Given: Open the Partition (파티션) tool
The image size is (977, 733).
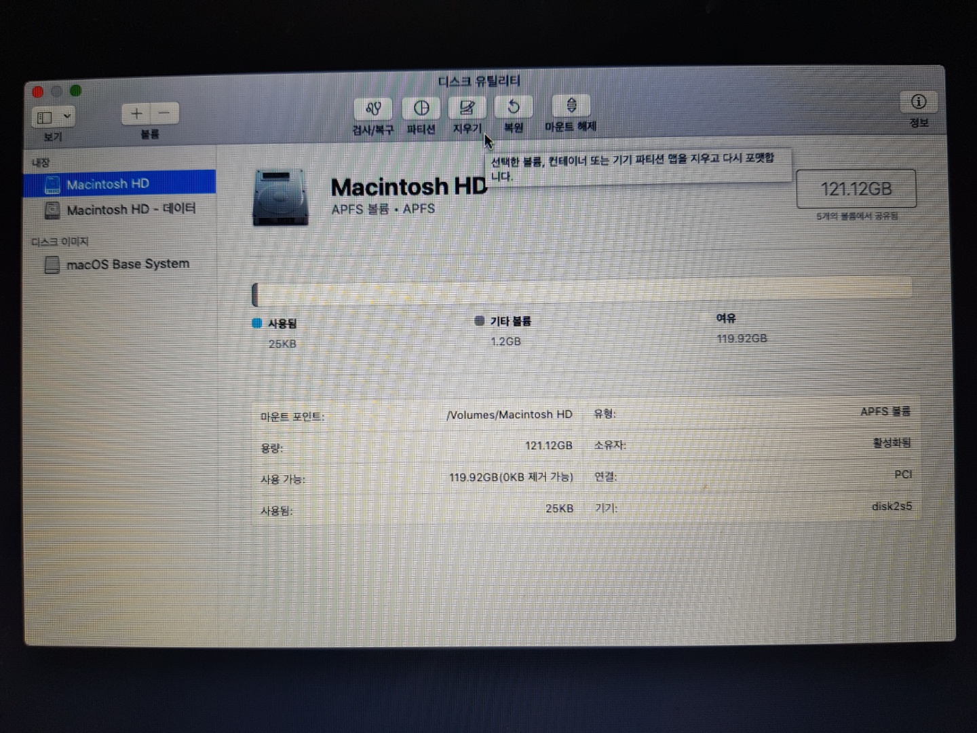Looking at the screenshot, I should (421, 108).
